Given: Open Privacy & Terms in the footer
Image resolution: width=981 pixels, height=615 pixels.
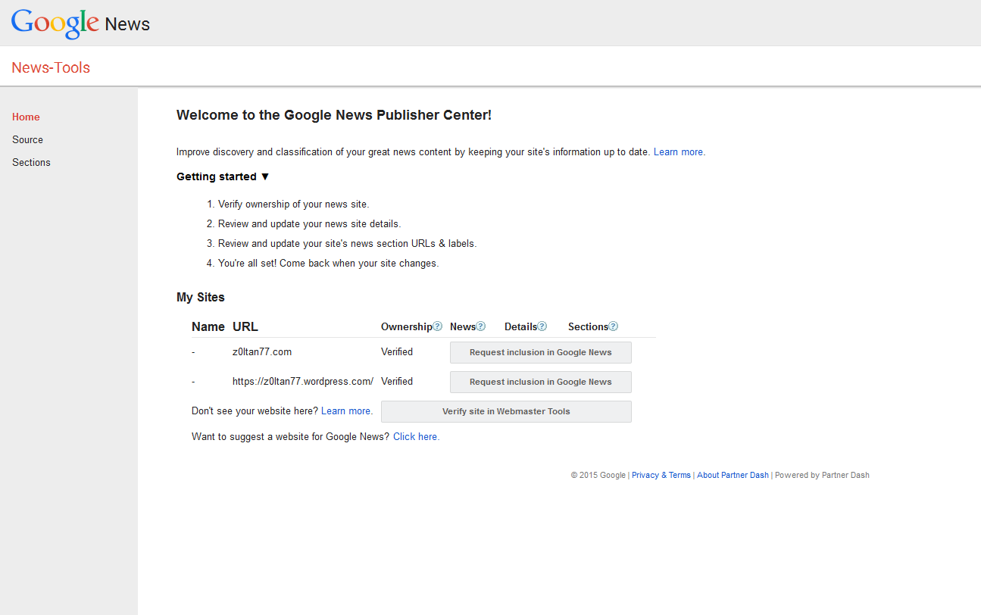Looking at the screenshot, I should click(x=661, y=475).
